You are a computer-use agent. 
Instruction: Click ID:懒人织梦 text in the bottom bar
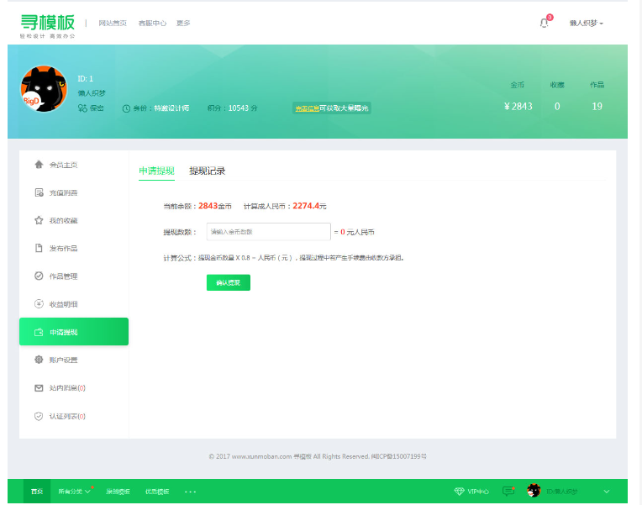pos(561,492)
